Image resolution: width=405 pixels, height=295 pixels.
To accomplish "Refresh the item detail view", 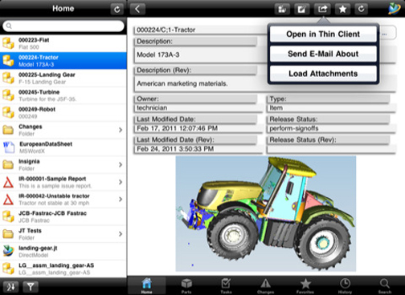I will point(361,9).
